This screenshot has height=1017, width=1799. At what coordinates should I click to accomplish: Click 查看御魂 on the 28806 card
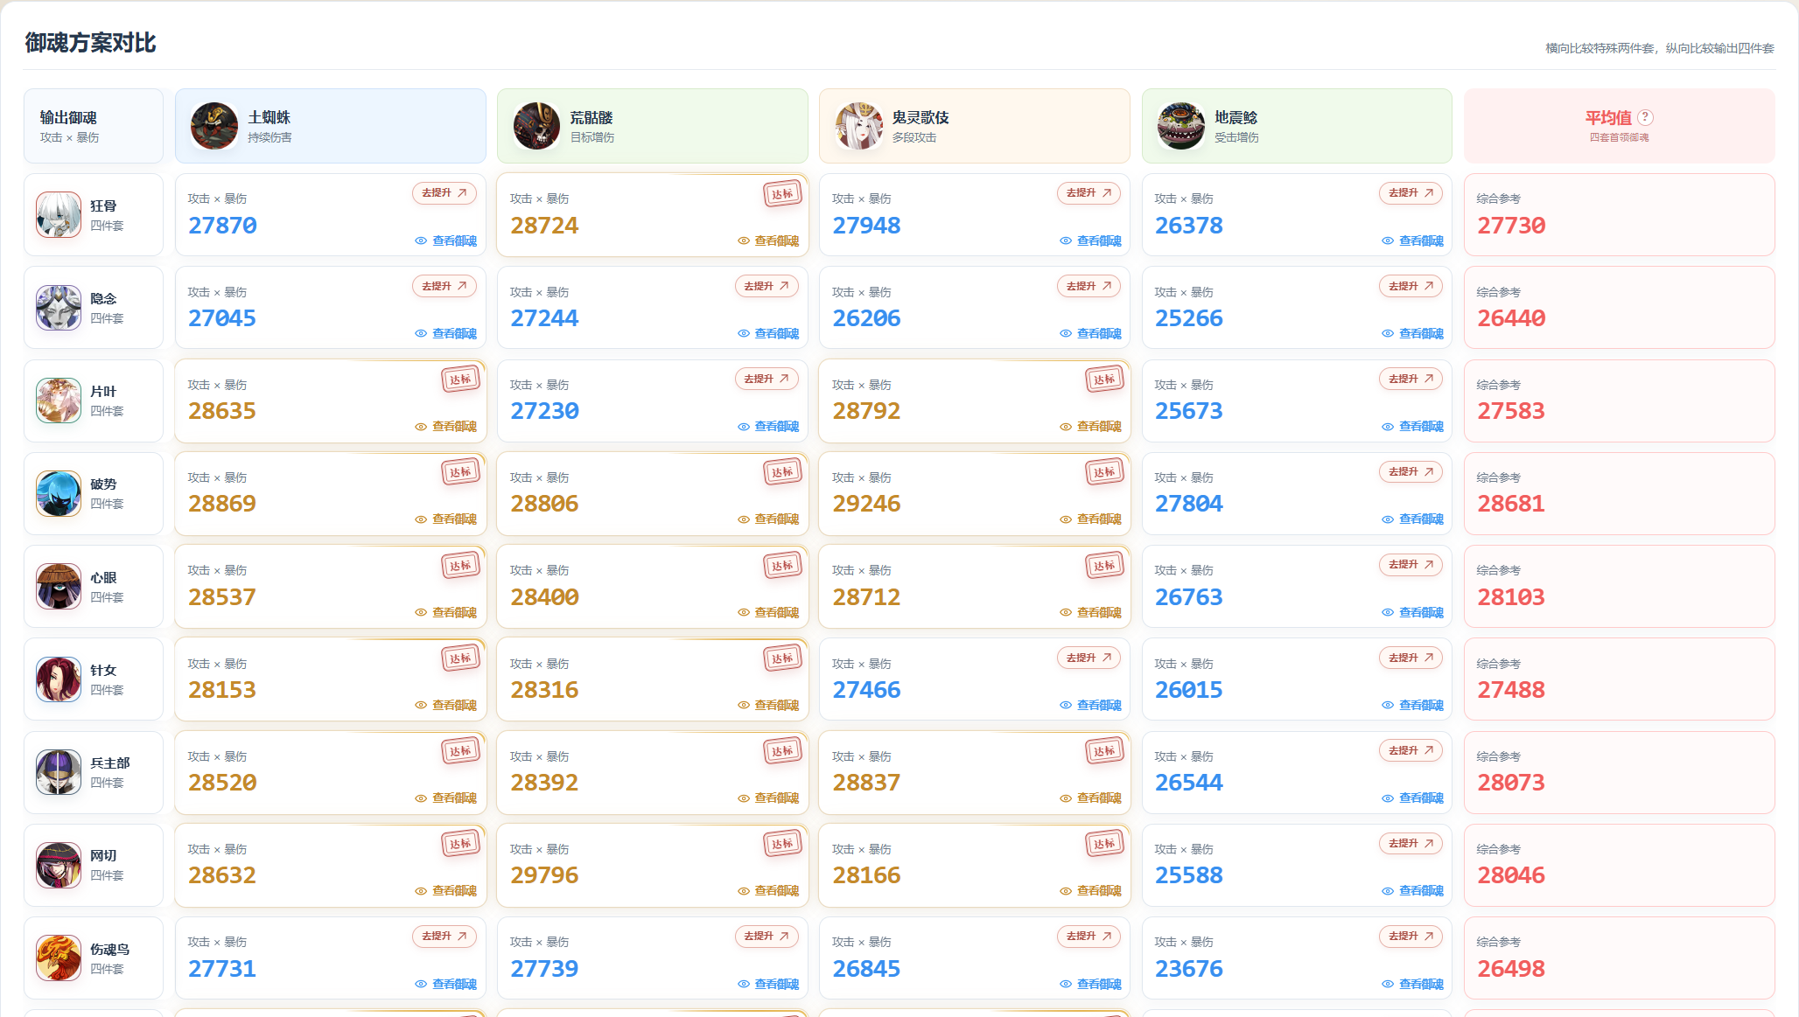tap(768, 519)
